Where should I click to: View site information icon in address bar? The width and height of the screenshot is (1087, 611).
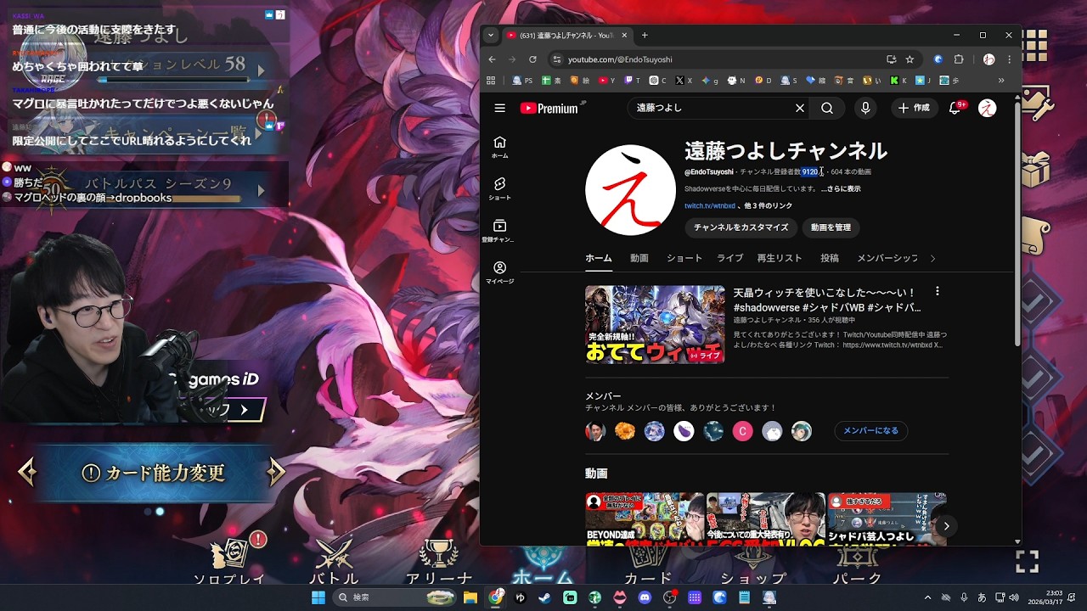pyautogui.click(x=556, y=59)
